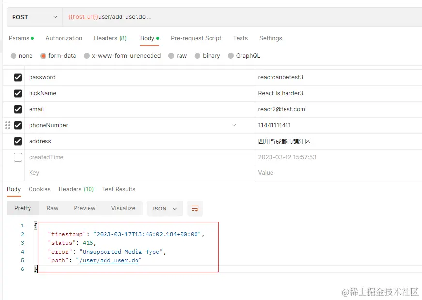Switch to Preview response view

click(85, 208)
